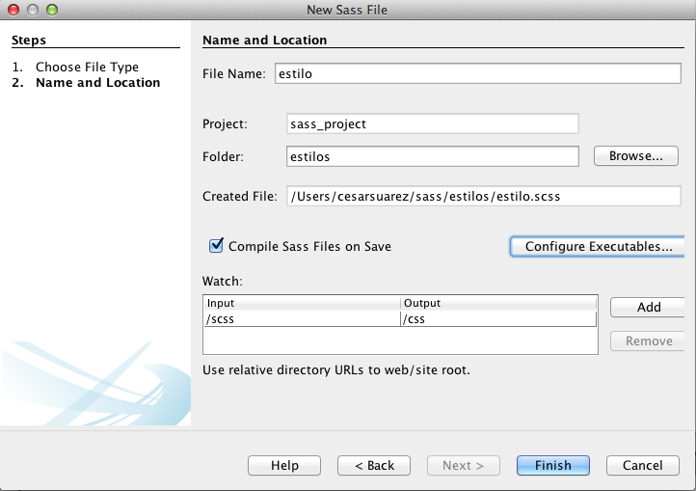This screenshot has height=491, width=696.
Task: Toggle Compile Sass Files on Save checkbox
Action: (x=216, y=246)
